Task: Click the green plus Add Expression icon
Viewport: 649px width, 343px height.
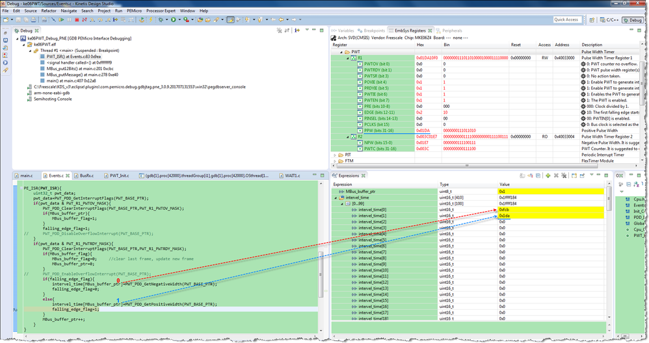Action: (548, 175)
